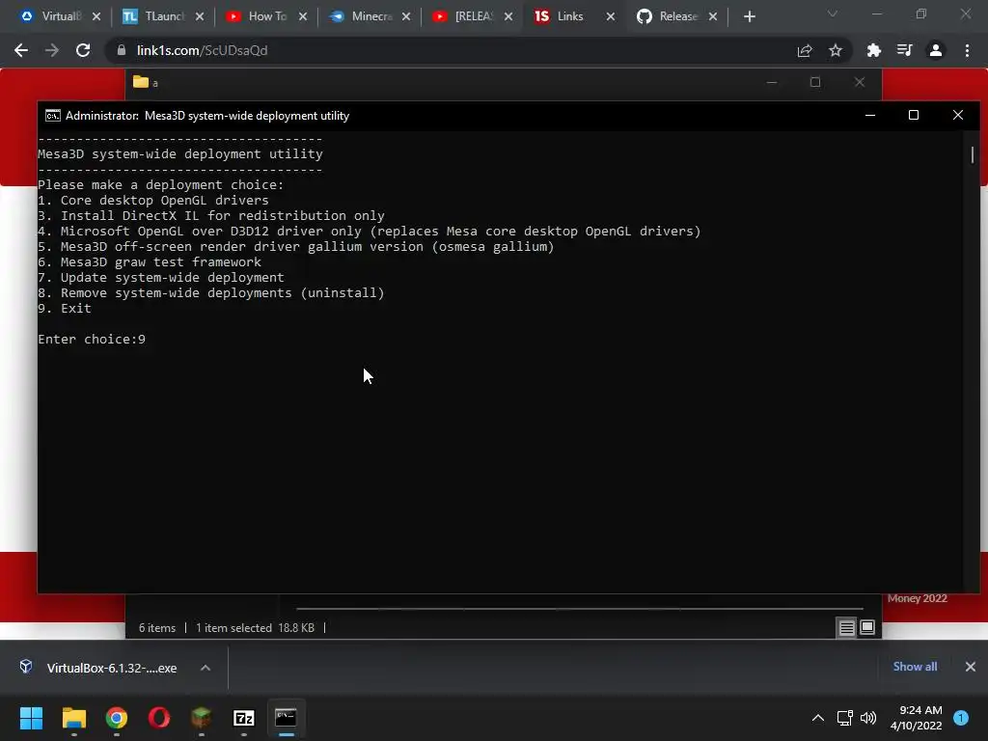The image size is (988, 741).
Task: Open clock and calendar 9:24 AM
Action: tap(917, 718)
